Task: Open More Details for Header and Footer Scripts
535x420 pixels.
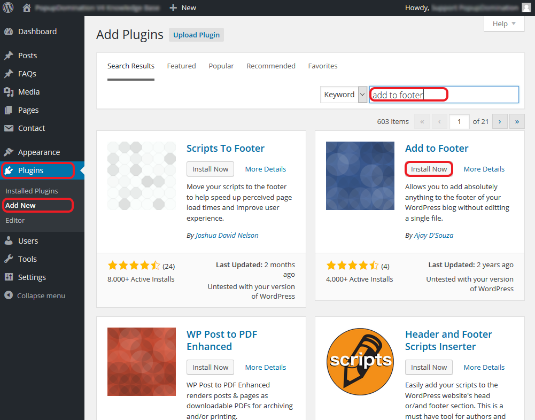Action: point(484,367)
